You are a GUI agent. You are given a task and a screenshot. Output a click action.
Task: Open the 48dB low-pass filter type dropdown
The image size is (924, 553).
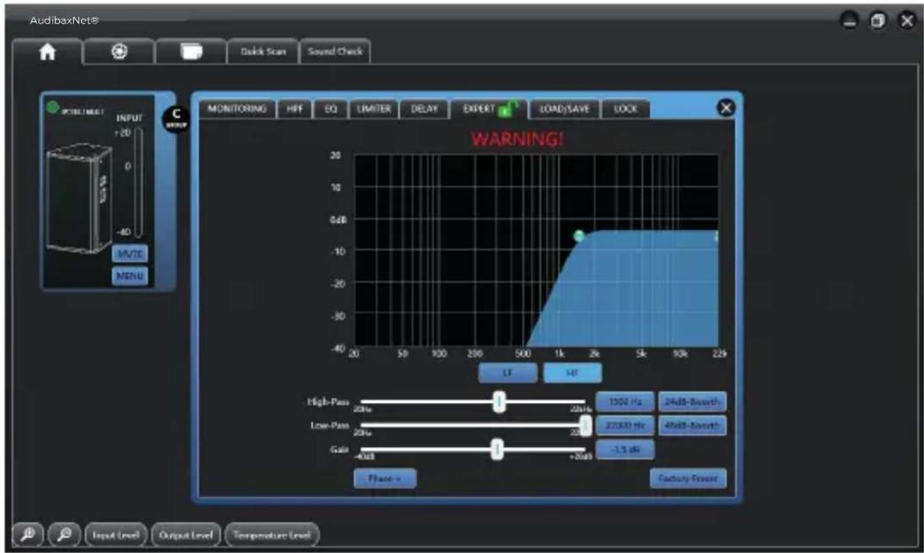click(x=692, y=426)
